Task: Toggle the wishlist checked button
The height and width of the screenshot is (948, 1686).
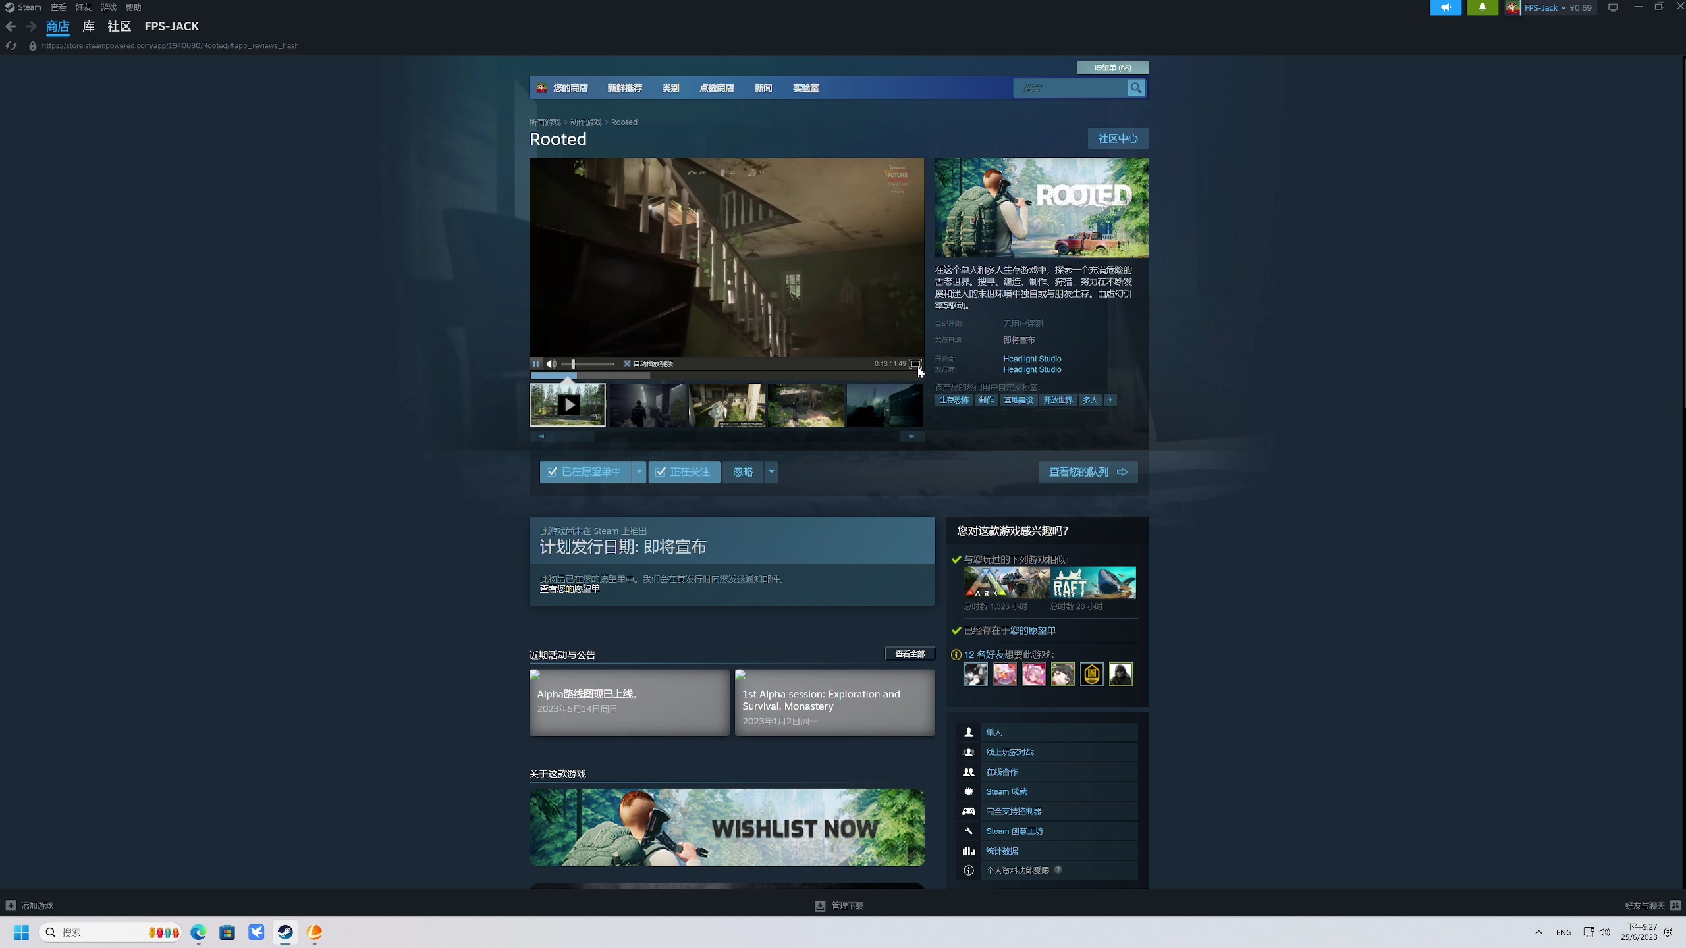Action: tap(585, 472)
